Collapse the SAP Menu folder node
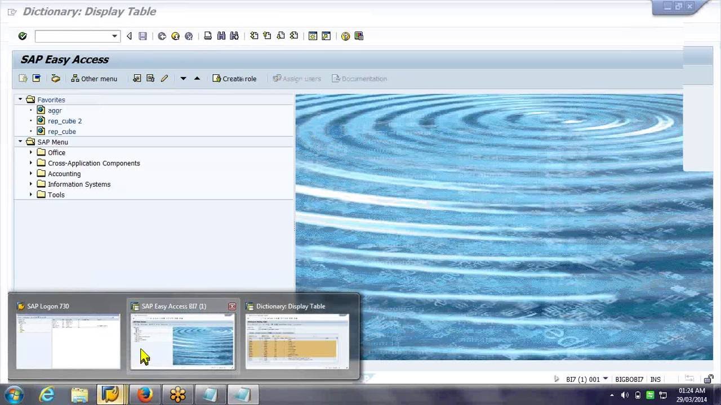Image resolution: width=721 pixels, height=405 pixels. 20,142
